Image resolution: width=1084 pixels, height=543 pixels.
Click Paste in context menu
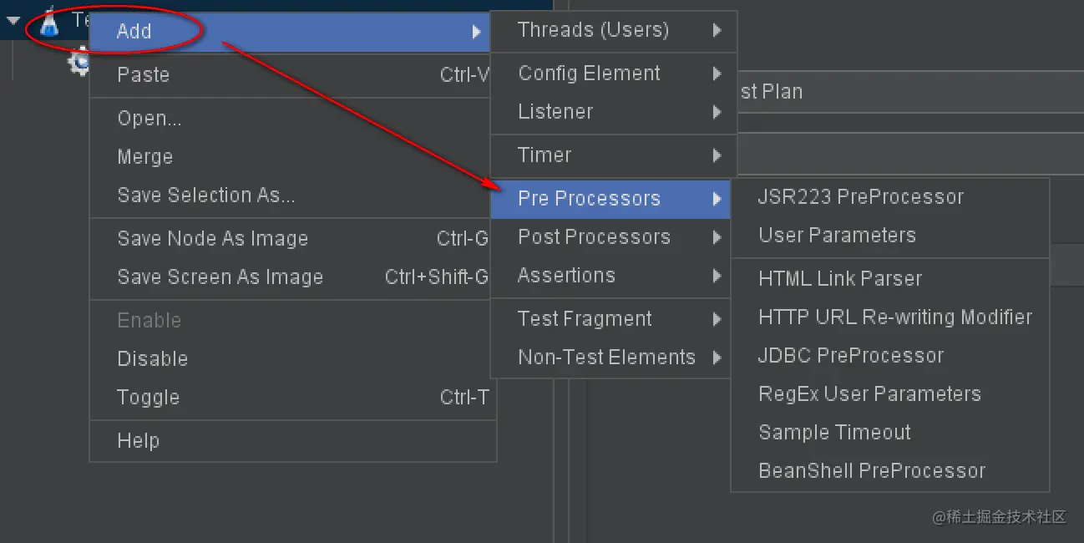(144, 75)
